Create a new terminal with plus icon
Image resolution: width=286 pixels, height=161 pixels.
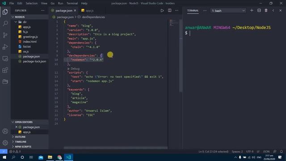pos(252,11)
